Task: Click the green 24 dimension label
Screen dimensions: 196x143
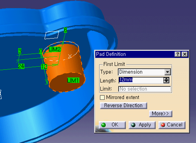Action: click(21, 66)
